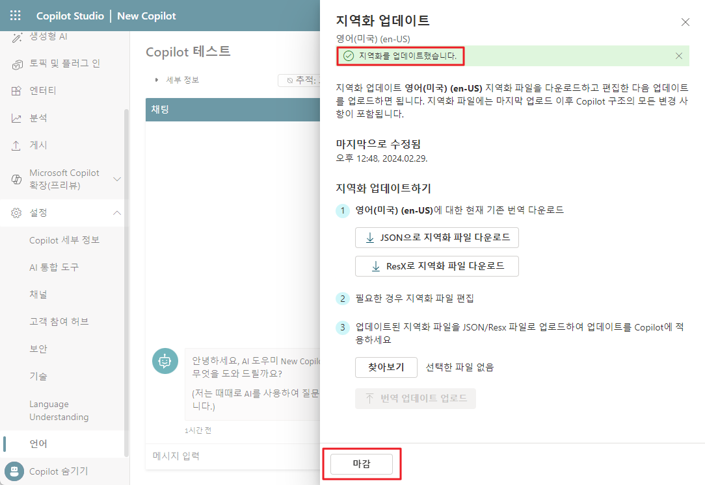Click the Generative AI wand icon
This screenshot has height=485, width=705.
[17, 38]
